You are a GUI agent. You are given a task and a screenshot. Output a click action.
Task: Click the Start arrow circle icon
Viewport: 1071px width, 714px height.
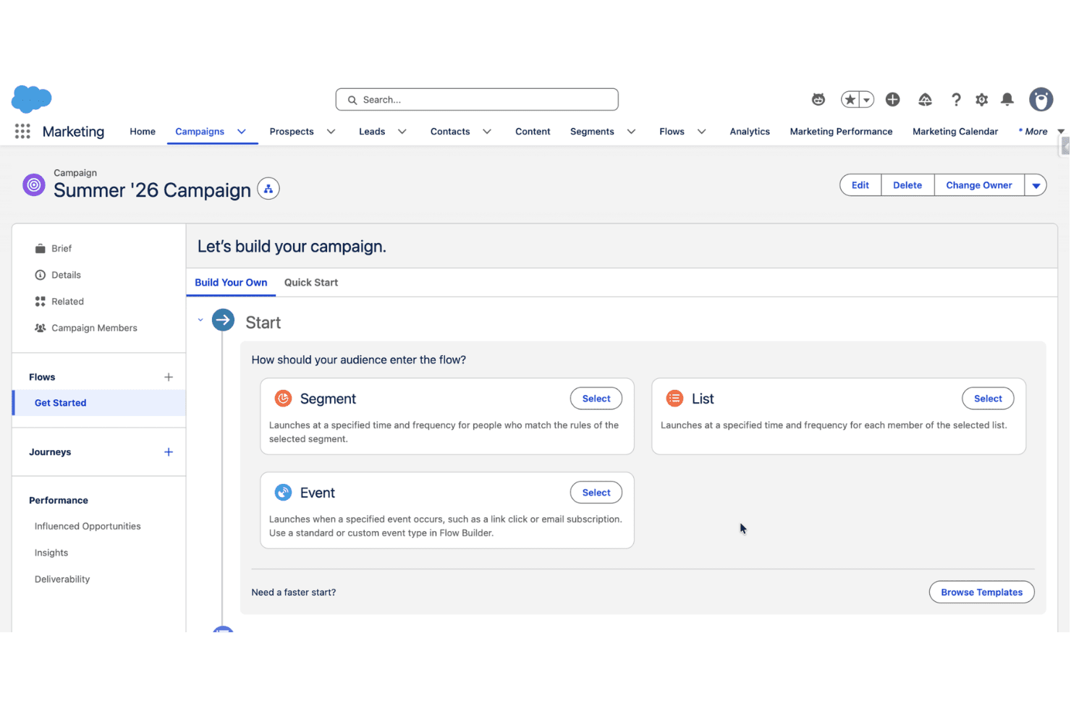point(223,320)
